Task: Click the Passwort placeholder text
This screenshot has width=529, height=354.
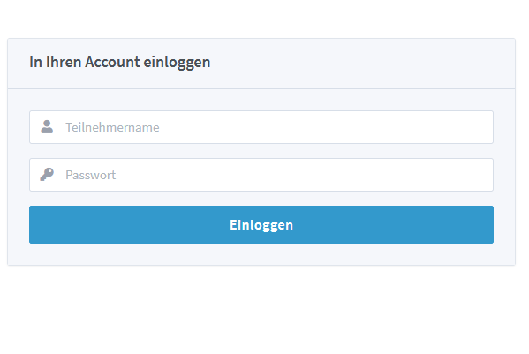Action: point(90,175)
